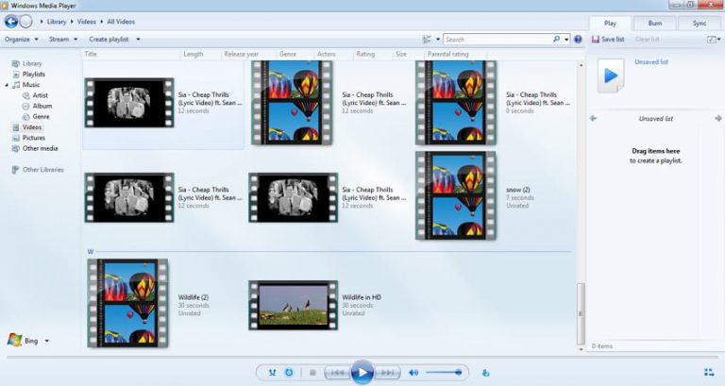Select the Wildlife (2) balloon thumbnail

127,303
